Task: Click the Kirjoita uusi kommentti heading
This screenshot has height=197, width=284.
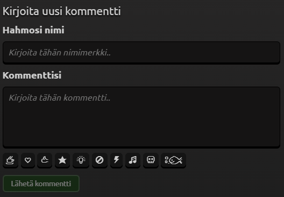Action: pyautogui.click(x=61, y=11)
